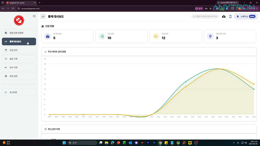Click the volume icon in system tray

click(246, 143)
